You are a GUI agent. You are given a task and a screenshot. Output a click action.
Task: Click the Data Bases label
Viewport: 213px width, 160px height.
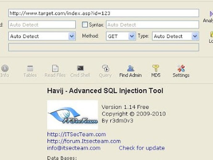[x=62, y=158]
